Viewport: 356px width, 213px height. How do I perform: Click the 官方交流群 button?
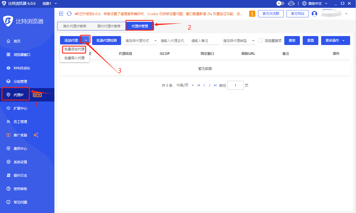pos(271,14)
